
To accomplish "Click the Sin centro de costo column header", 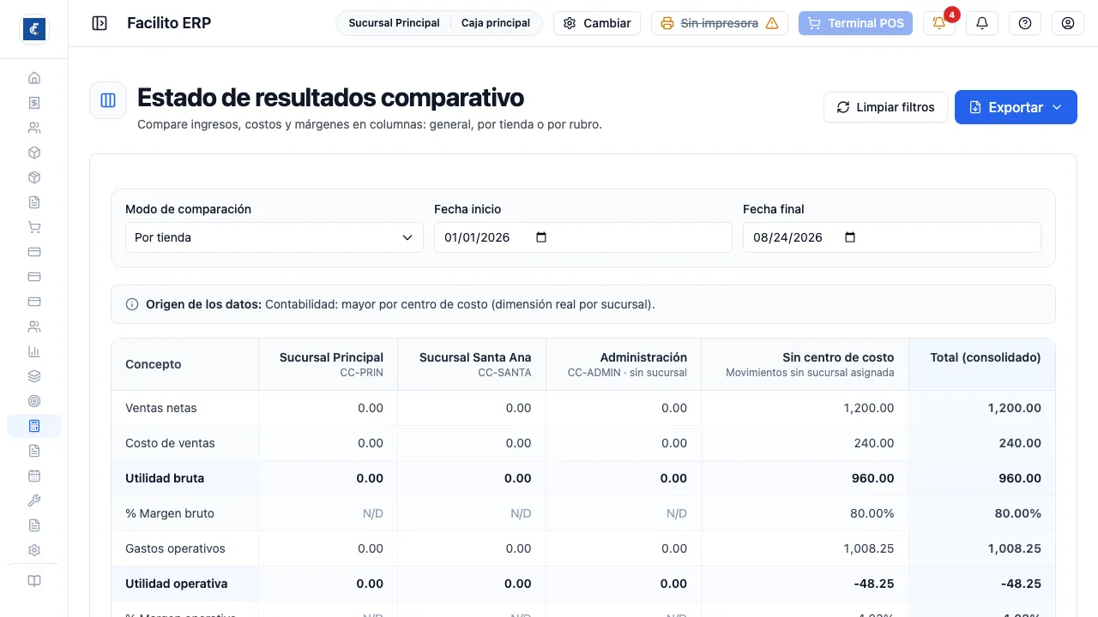I will tap(805, 364).
